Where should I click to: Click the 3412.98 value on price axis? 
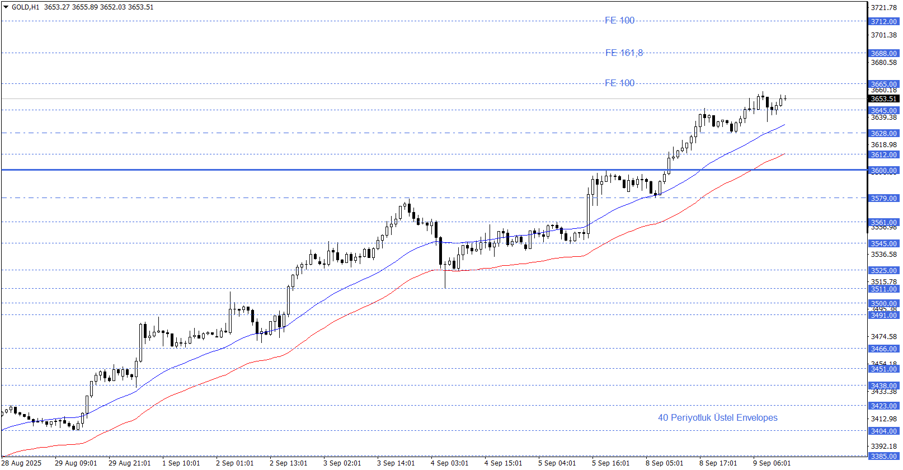tap(884, 419)
